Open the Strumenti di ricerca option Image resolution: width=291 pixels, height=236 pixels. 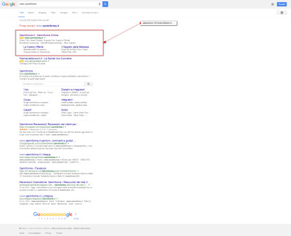point(90,13)
